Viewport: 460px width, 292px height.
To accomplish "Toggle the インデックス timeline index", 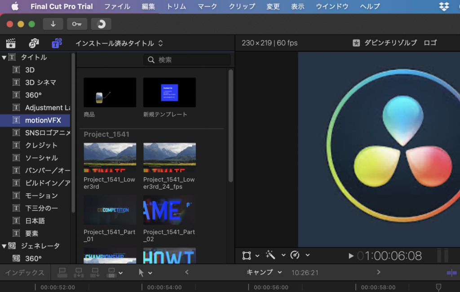I will click(25, 273).
